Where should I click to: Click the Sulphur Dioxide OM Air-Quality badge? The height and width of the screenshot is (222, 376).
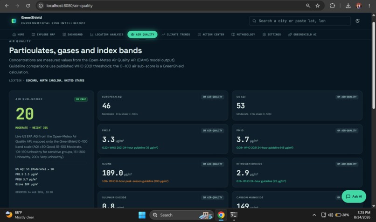[x=213, y=198]
